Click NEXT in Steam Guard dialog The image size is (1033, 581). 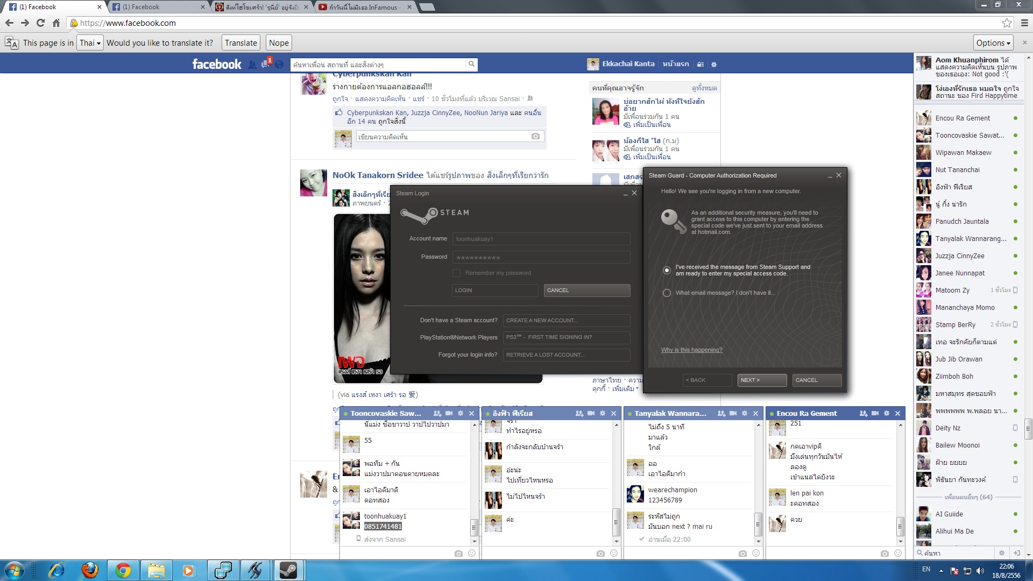point(761,380)
